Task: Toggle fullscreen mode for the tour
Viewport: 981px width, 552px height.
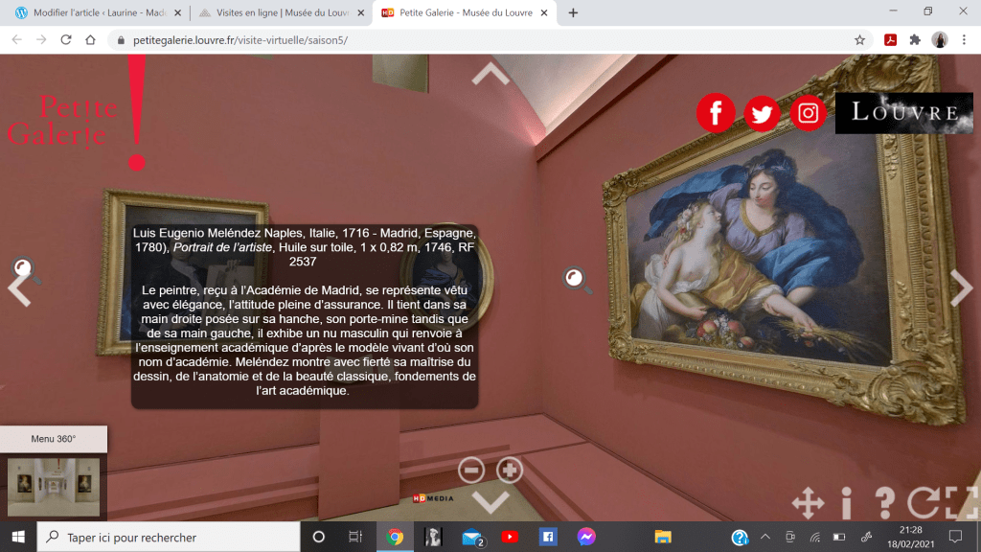Action: point(961,503)
